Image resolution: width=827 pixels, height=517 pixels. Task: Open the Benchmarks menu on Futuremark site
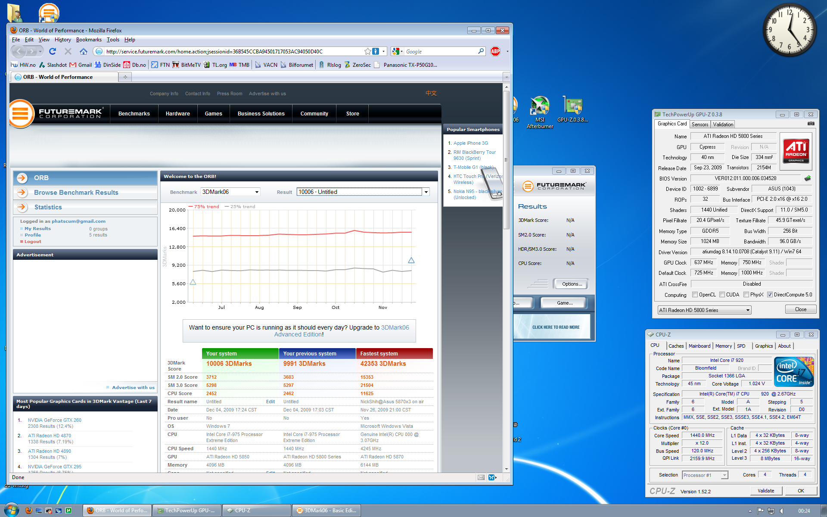[x=134, y=114]
